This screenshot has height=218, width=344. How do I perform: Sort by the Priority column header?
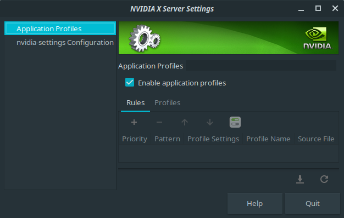click(135, 139)
